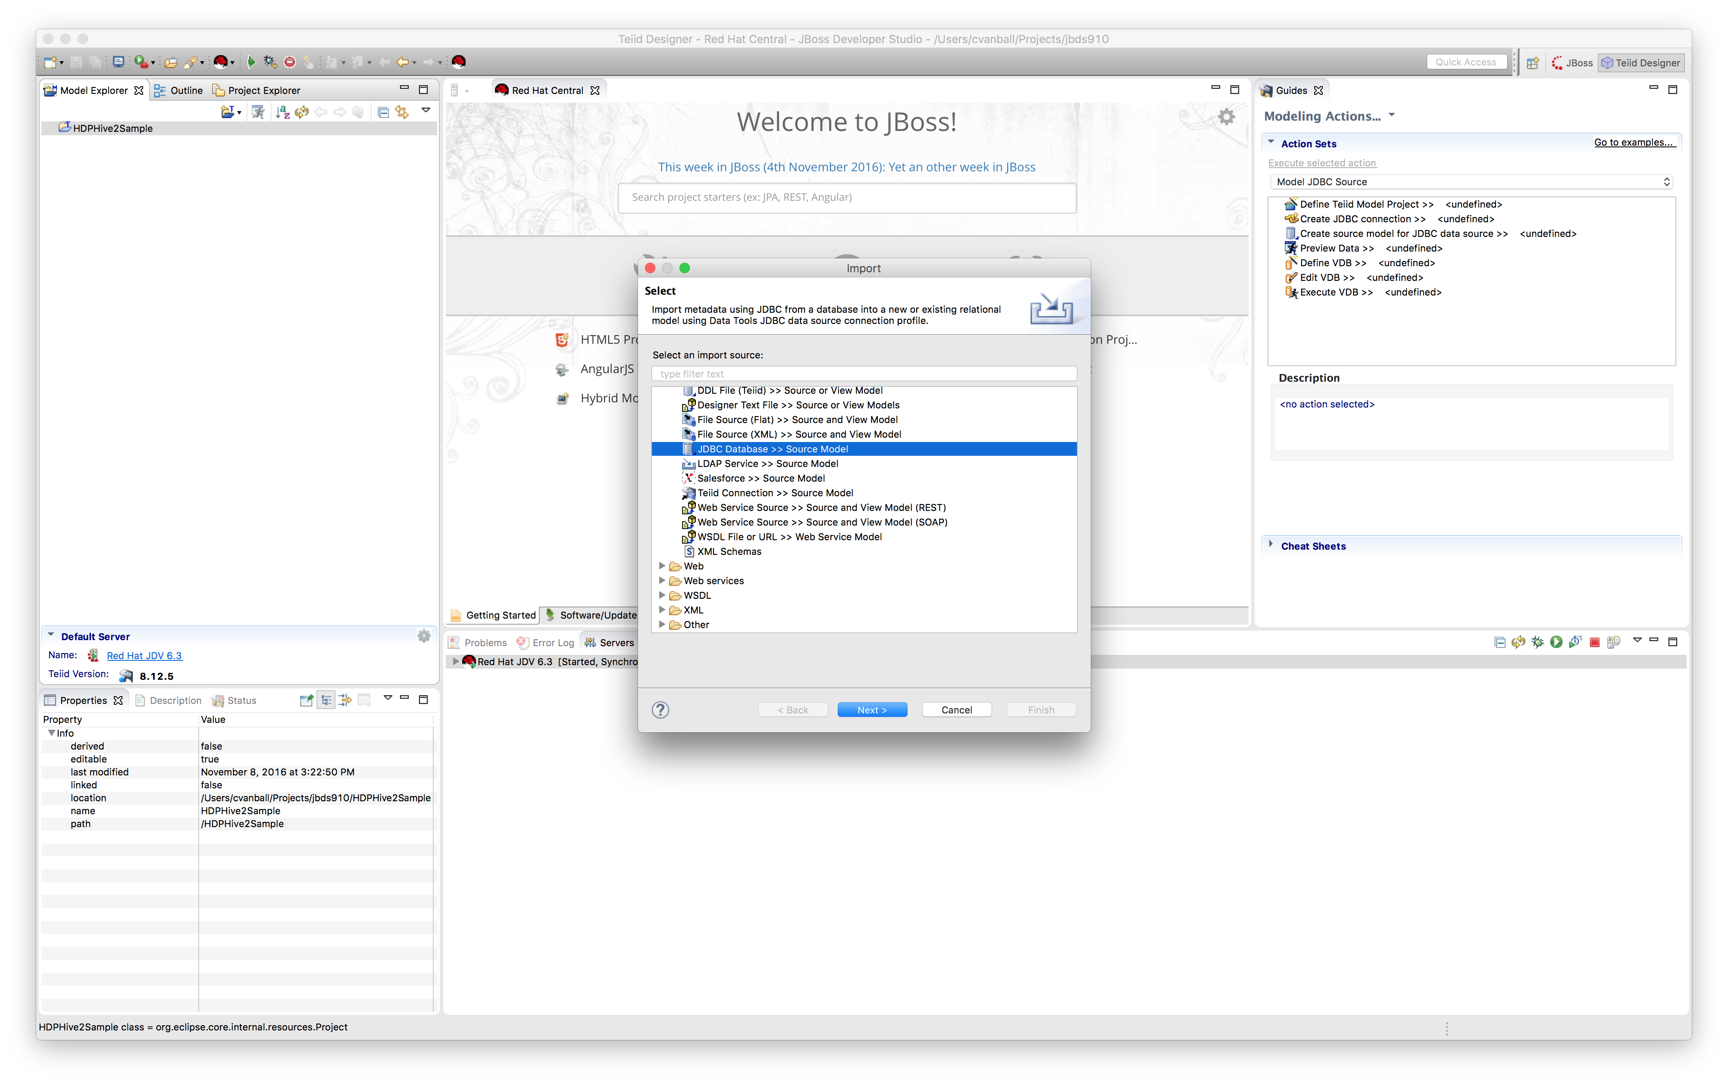Collapse the Action Sets section

click(1271, 143)
